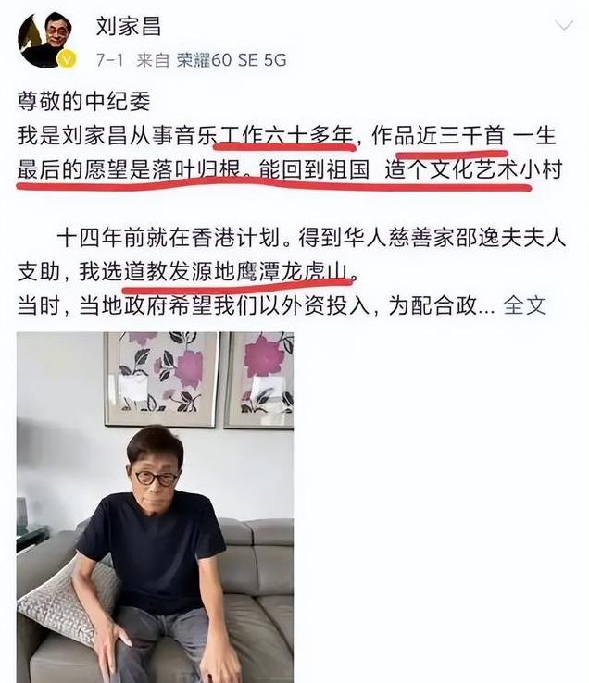Open the attached photo of man on sofa
The image size is (589, 683).
(x=156, y=507)
